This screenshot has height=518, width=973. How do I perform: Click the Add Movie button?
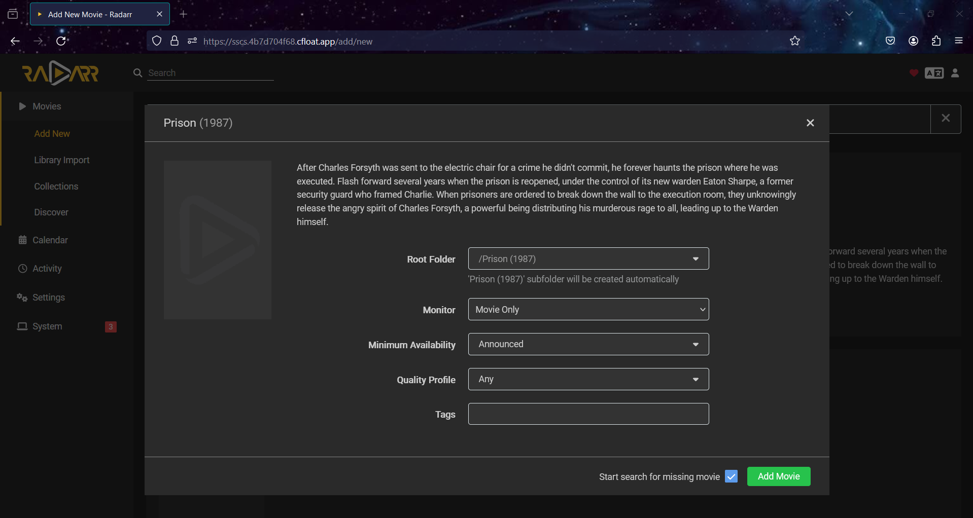tap(779, 476)
